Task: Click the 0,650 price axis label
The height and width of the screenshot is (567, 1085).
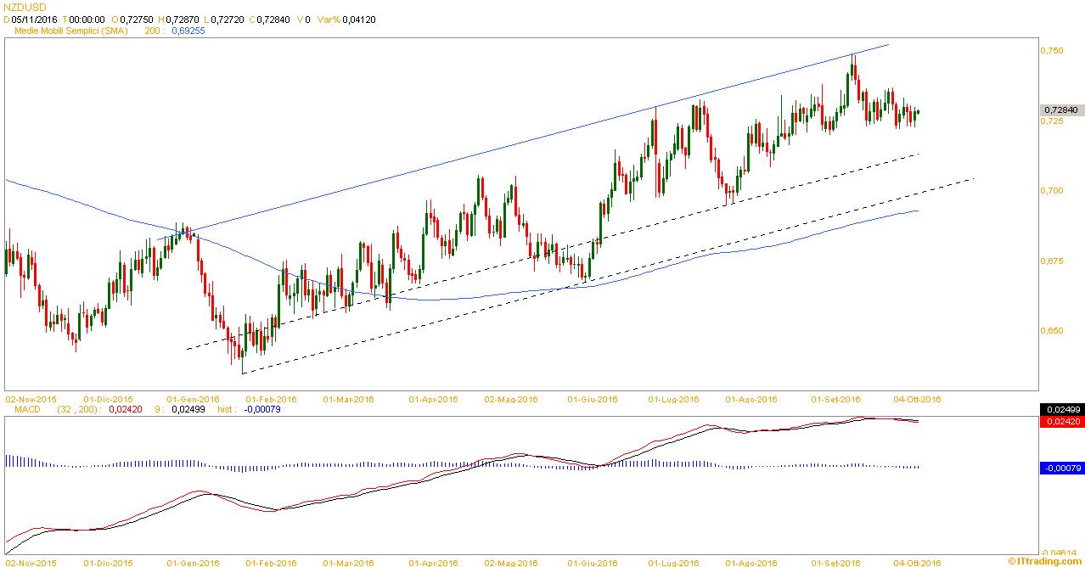Action: pos(1052,330)
